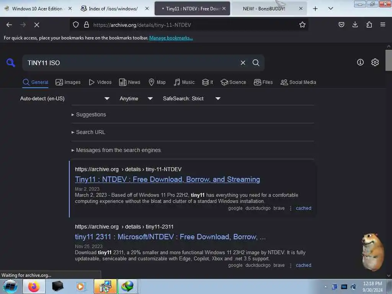Click Manage bookmarks link
This screenshot has width=392, height=294.
coord(171,38)
